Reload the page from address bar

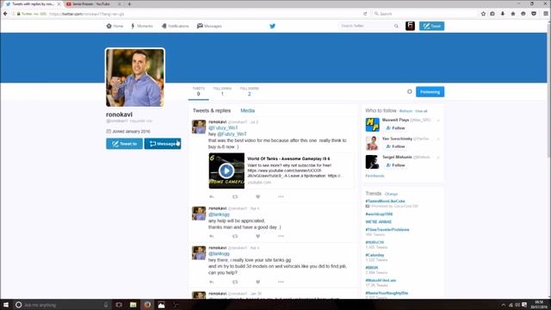click(x=365, y=14)
